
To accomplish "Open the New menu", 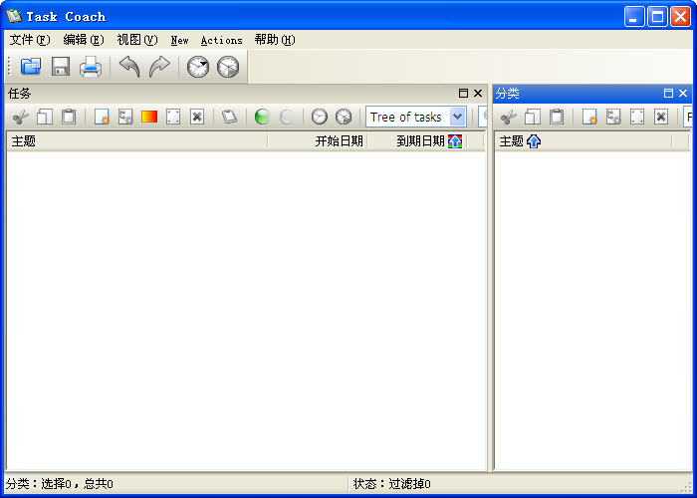I will pos(179,40).
